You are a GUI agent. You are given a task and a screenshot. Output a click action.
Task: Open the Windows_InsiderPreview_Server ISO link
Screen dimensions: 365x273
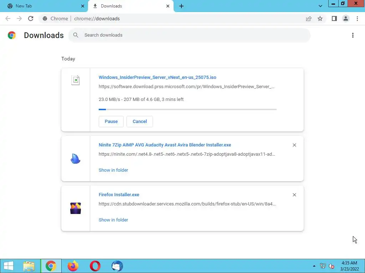pos(157,77)
